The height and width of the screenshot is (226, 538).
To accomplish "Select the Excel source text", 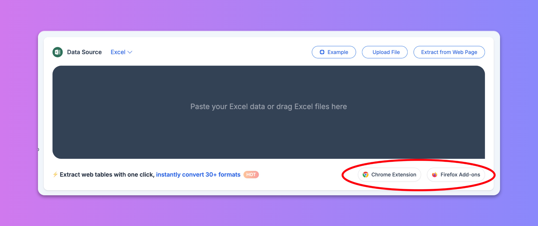I will pos(118,52).
